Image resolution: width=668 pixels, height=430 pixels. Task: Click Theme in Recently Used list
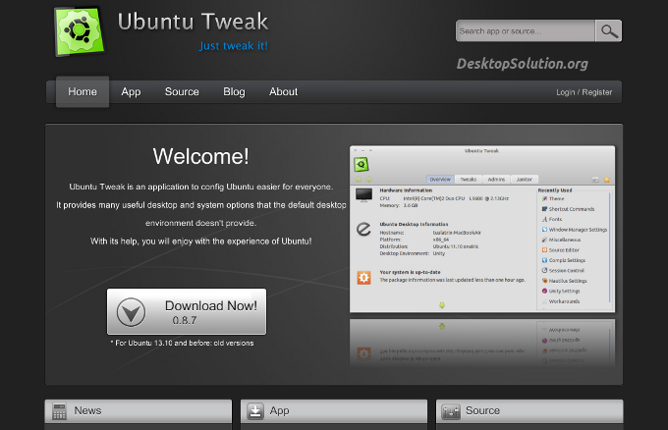click(x=553, y=199)
